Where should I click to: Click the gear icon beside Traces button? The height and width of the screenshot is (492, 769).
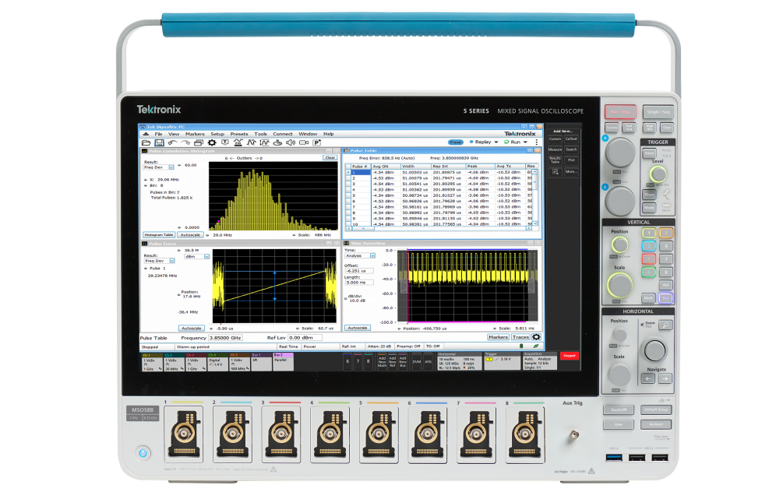[x=537, y=337]
